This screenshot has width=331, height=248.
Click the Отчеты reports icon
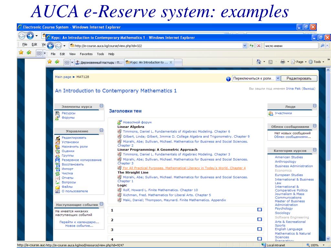coord(58,178)
